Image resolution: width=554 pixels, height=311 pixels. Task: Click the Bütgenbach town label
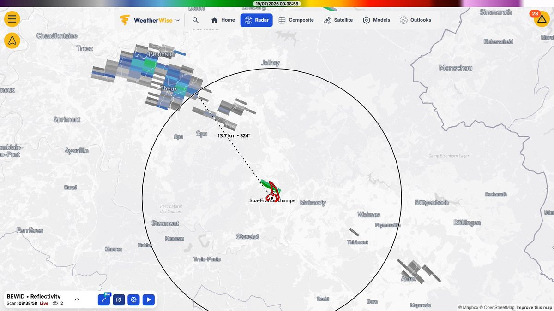[x=432, y=202]
